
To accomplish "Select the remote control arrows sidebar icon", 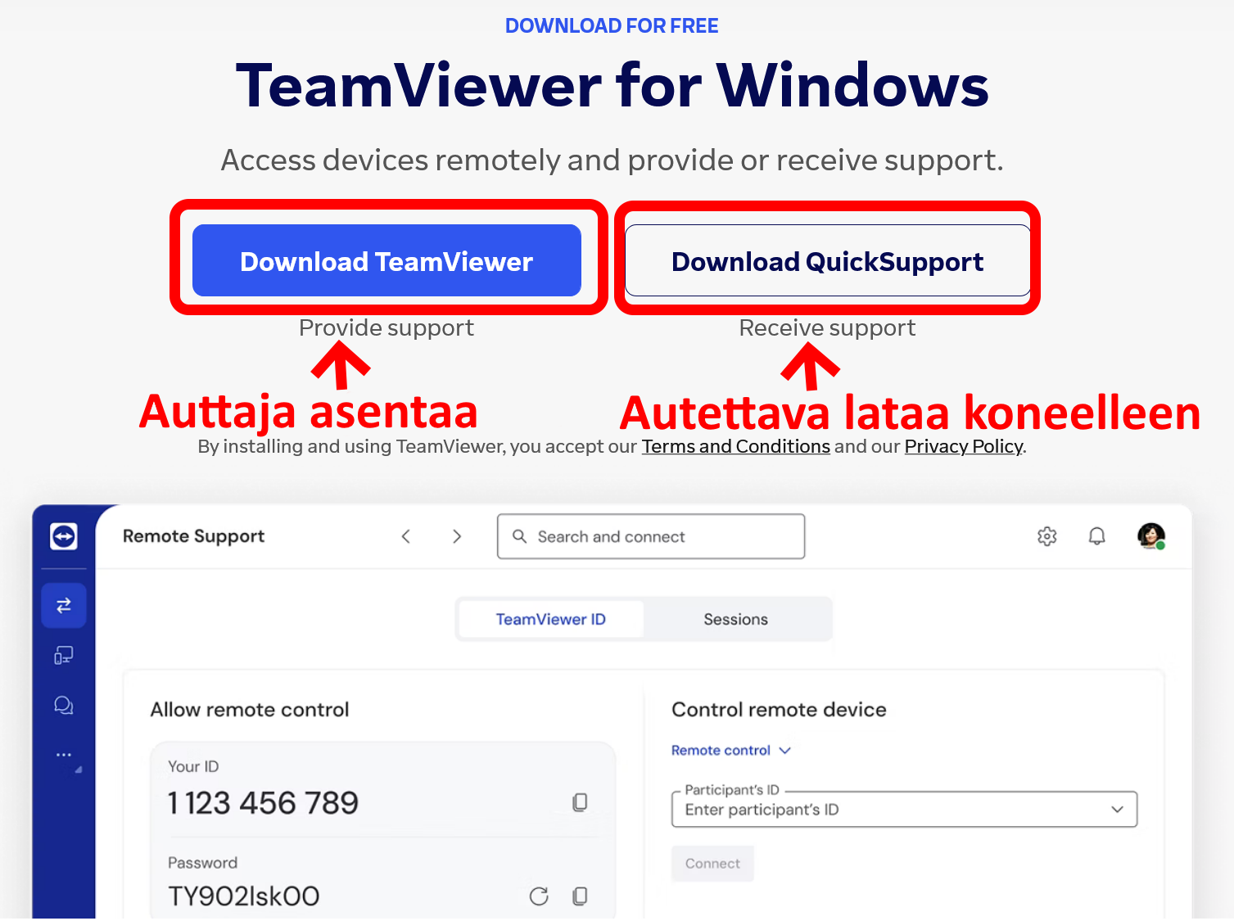I will (x=64, y=606).
